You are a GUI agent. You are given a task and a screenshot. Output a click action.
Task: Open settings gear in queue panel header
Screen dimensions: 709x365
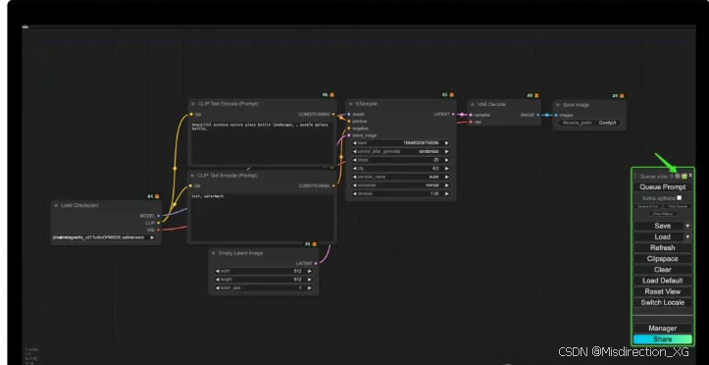[x=678, y=176]
